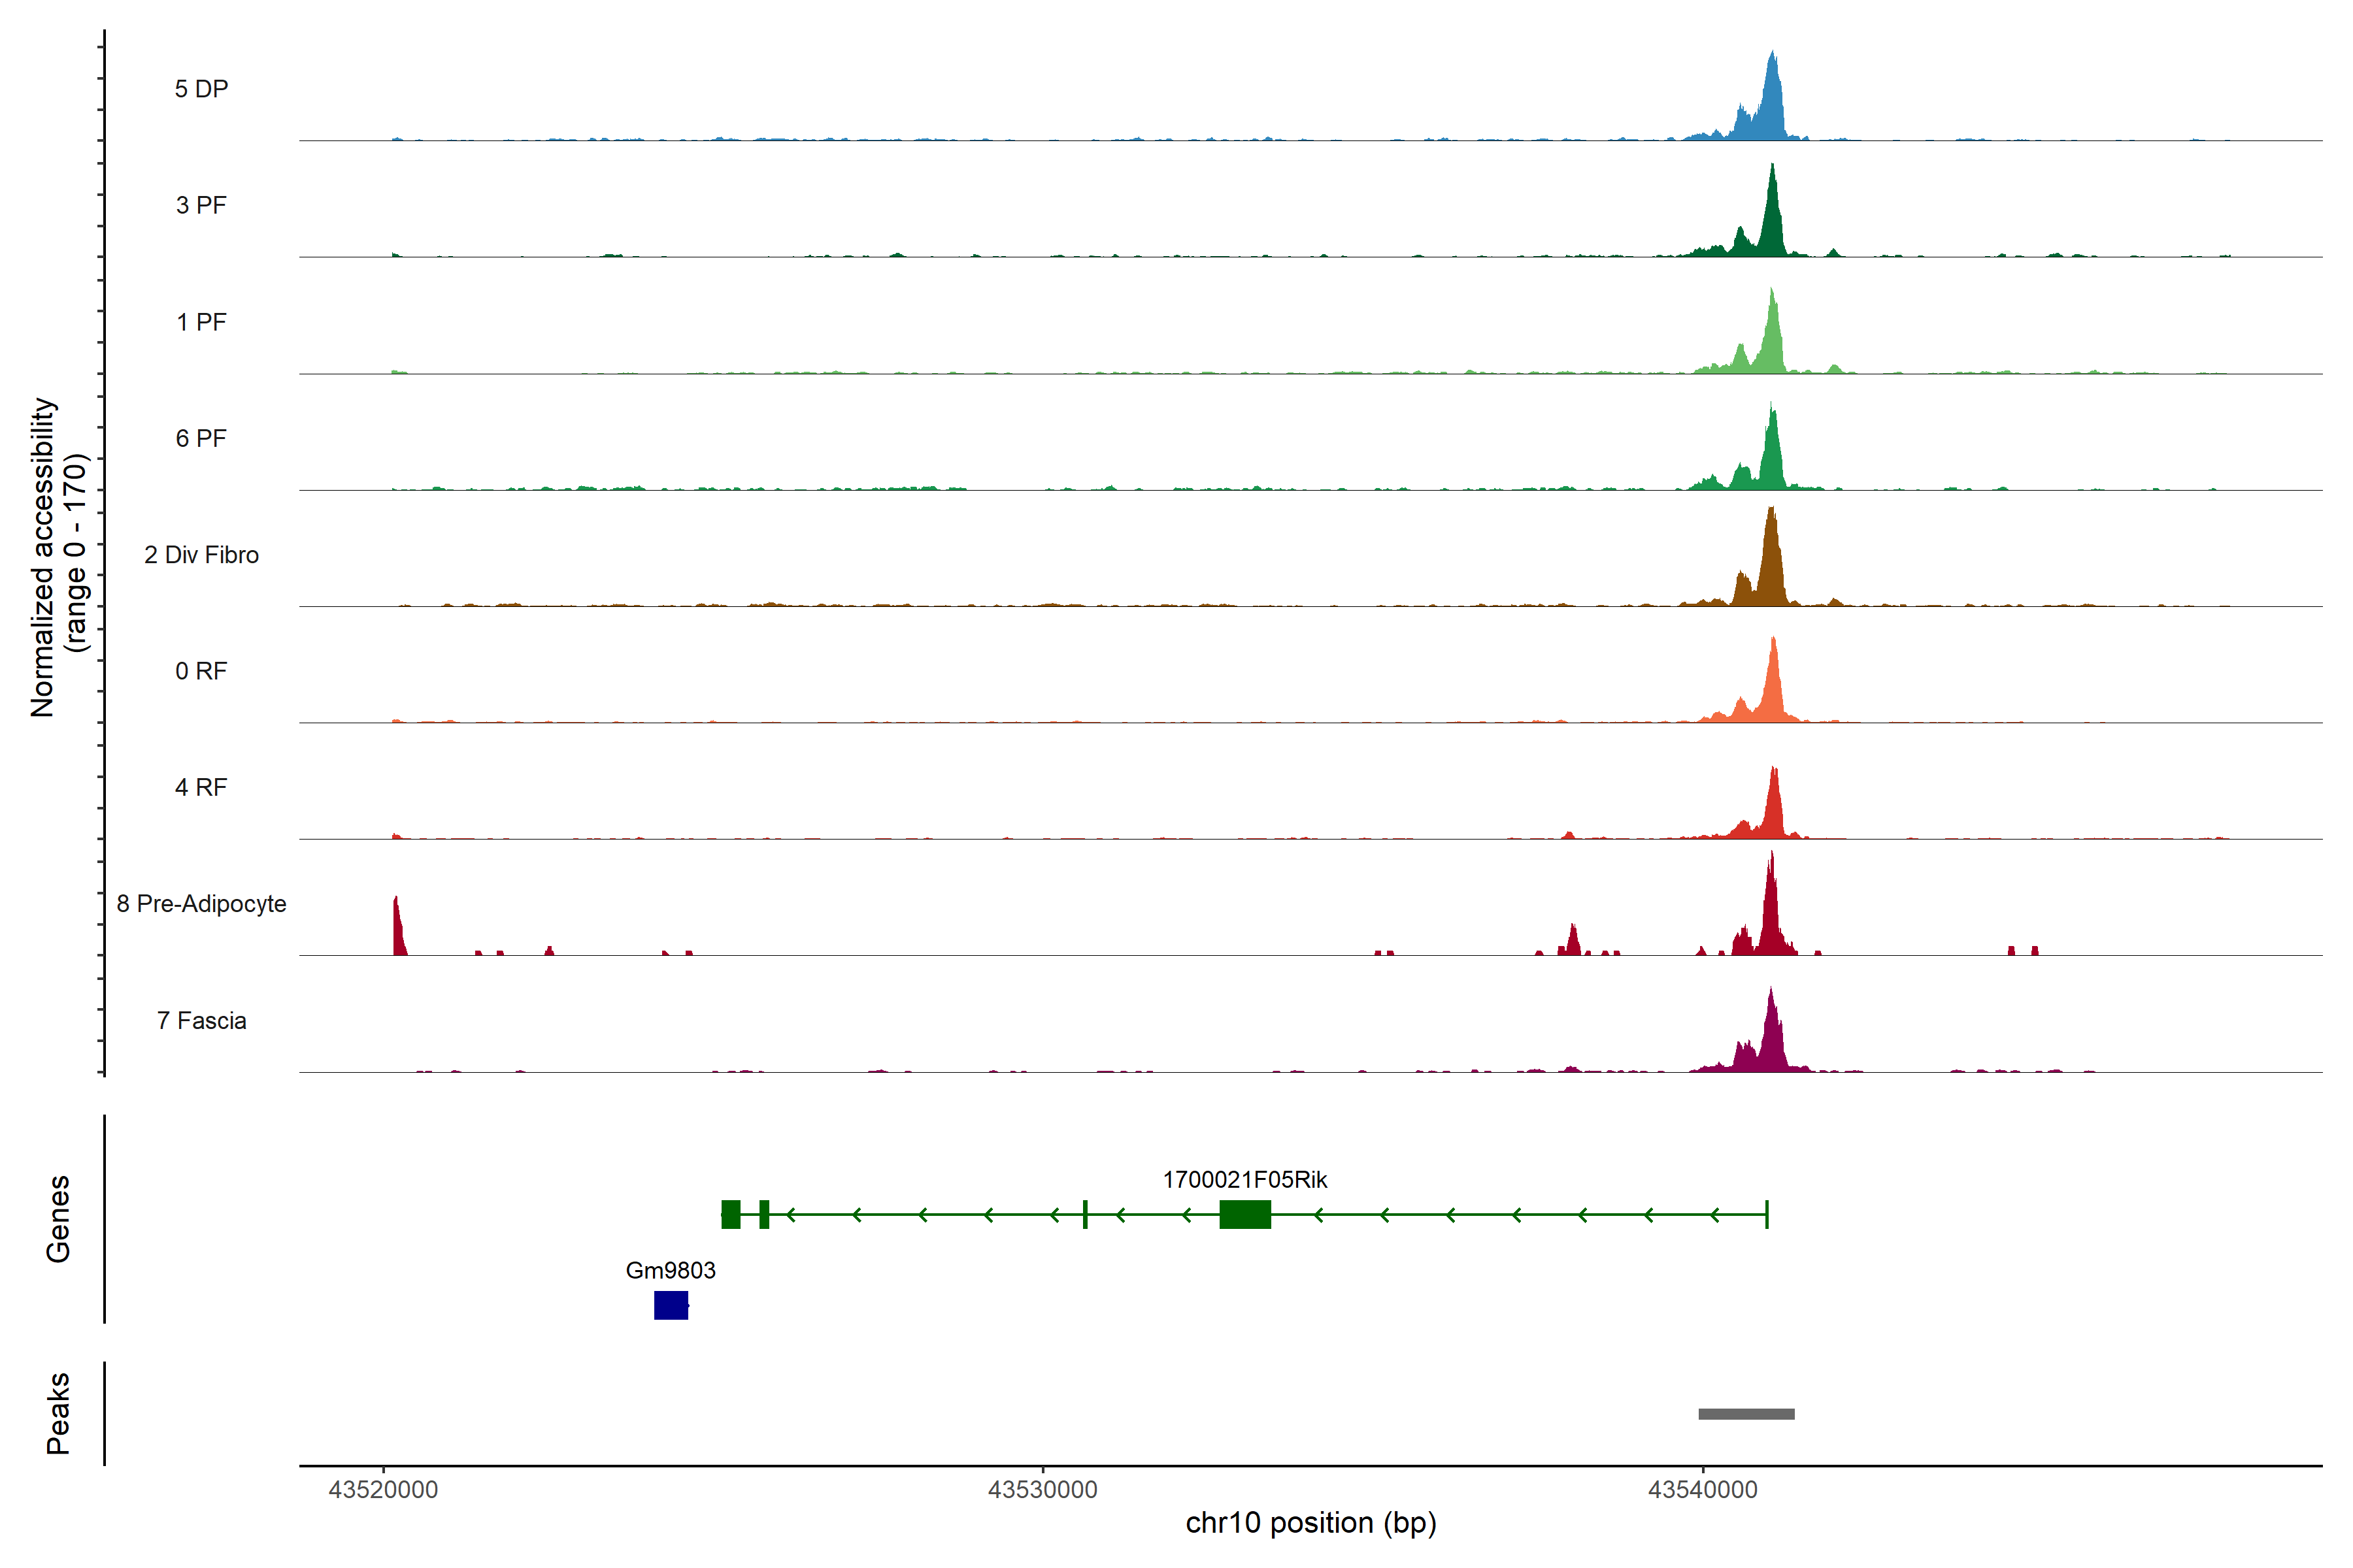Click the chr10 position axis title
The width and height of the screenshot is (2353, 1568).
pyautogui.click(x=1310, y=1523)
